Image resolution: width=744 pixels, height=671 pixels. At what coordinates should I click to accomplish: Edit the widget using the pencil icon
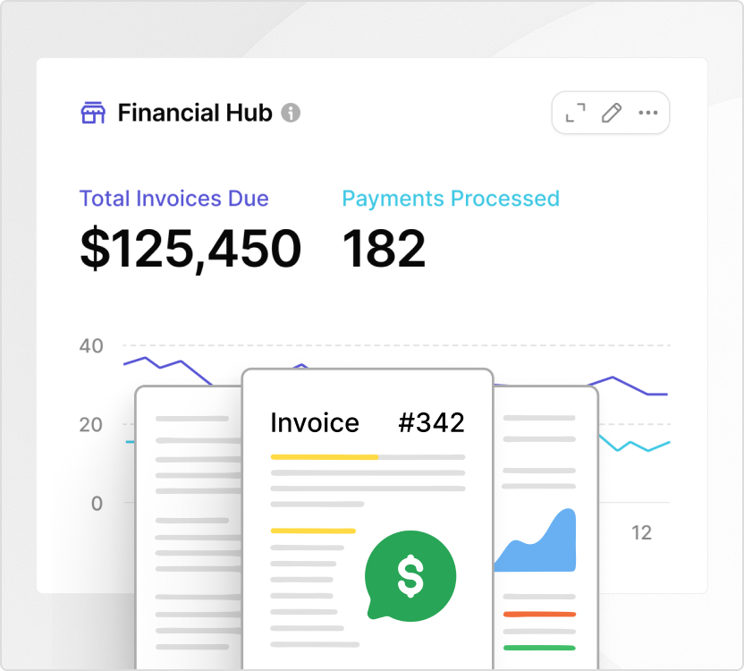pyautogui.click(x=611, y=113)
